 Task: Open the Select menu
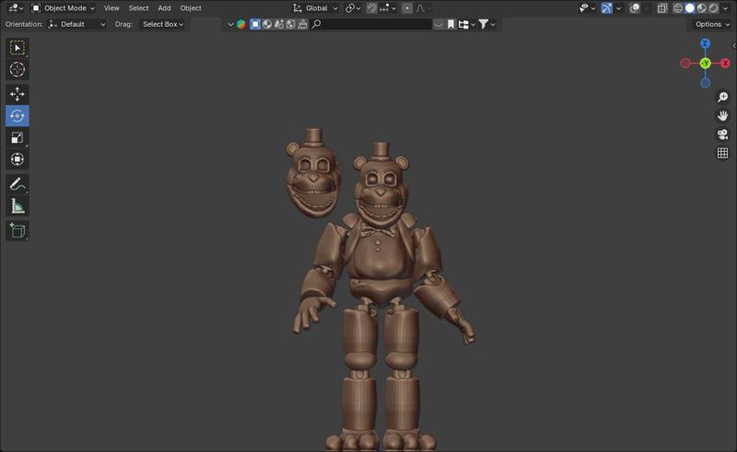(139, 8)
